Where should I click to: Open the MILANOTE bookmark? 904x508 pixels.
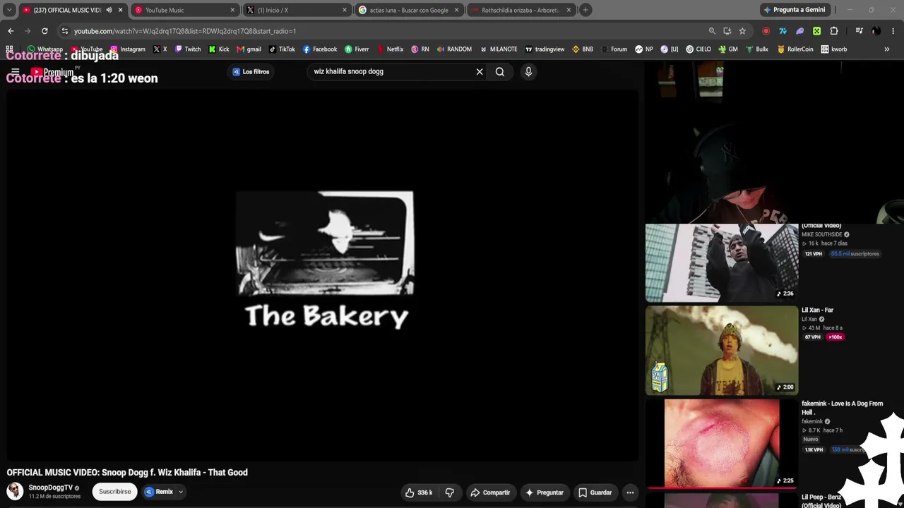pyautogui.click(x=499, y=49)
